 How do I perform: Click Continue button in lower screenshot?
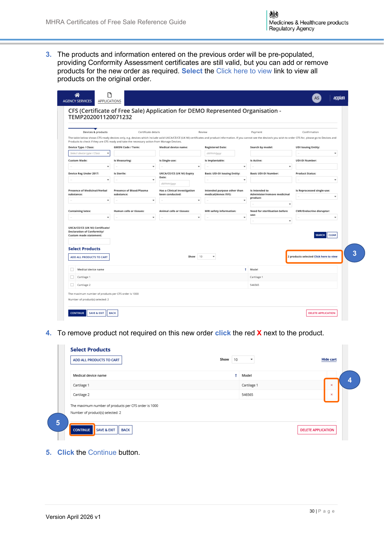coord(81,430)
